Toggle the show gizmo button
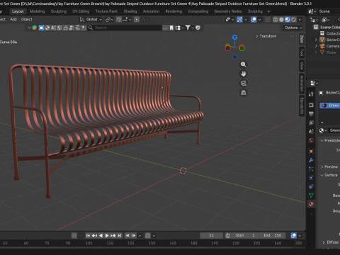This screenshot has height=255, width=340. click(239, 20)
